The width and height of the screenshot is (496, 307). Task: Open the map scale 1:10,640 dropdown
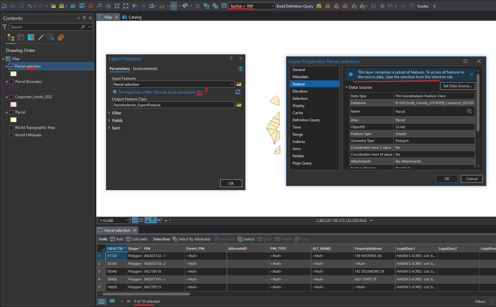pyautogui.click(x=127, y=220)
